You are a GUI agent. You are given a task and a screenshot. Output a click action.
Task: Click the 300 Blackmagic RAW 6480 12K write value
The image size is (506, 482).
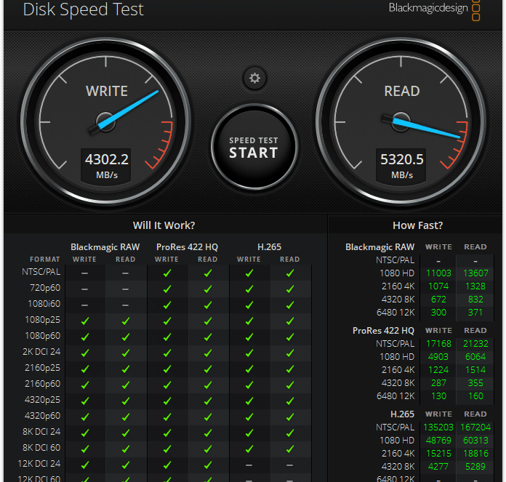coord(438,313)
